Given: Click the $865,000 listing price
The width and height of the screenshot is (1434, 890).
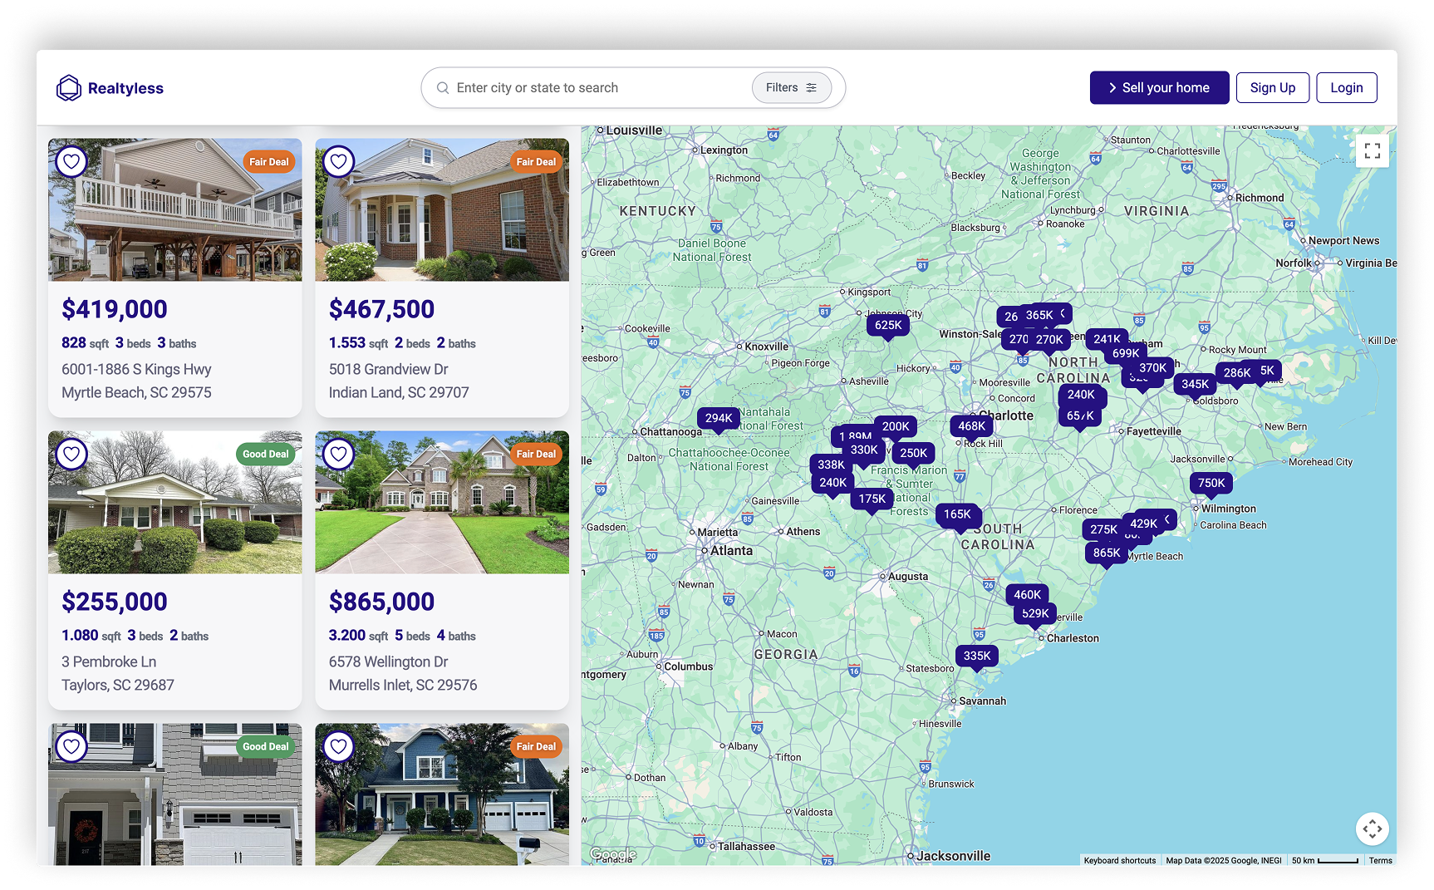Looking at the screenshot, I should point(381,602).
